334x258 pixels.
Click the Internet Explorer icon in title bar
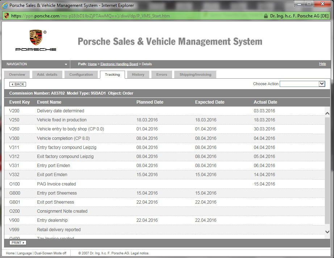coord(4,5)
